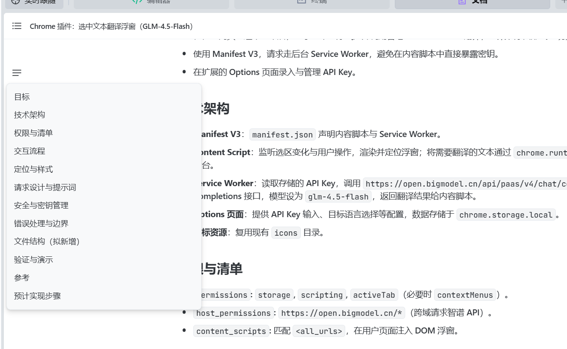Go to 文件结构（拟新增）entry
This screenshot has width=567, height=349.
pos(47,242)
